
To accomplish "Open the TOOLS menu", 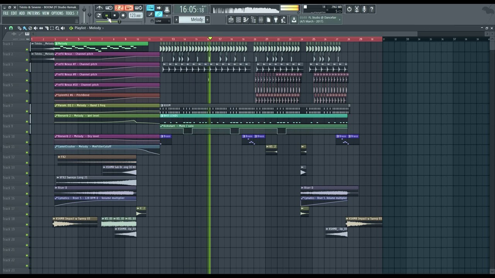I will (x=70, y=13).
